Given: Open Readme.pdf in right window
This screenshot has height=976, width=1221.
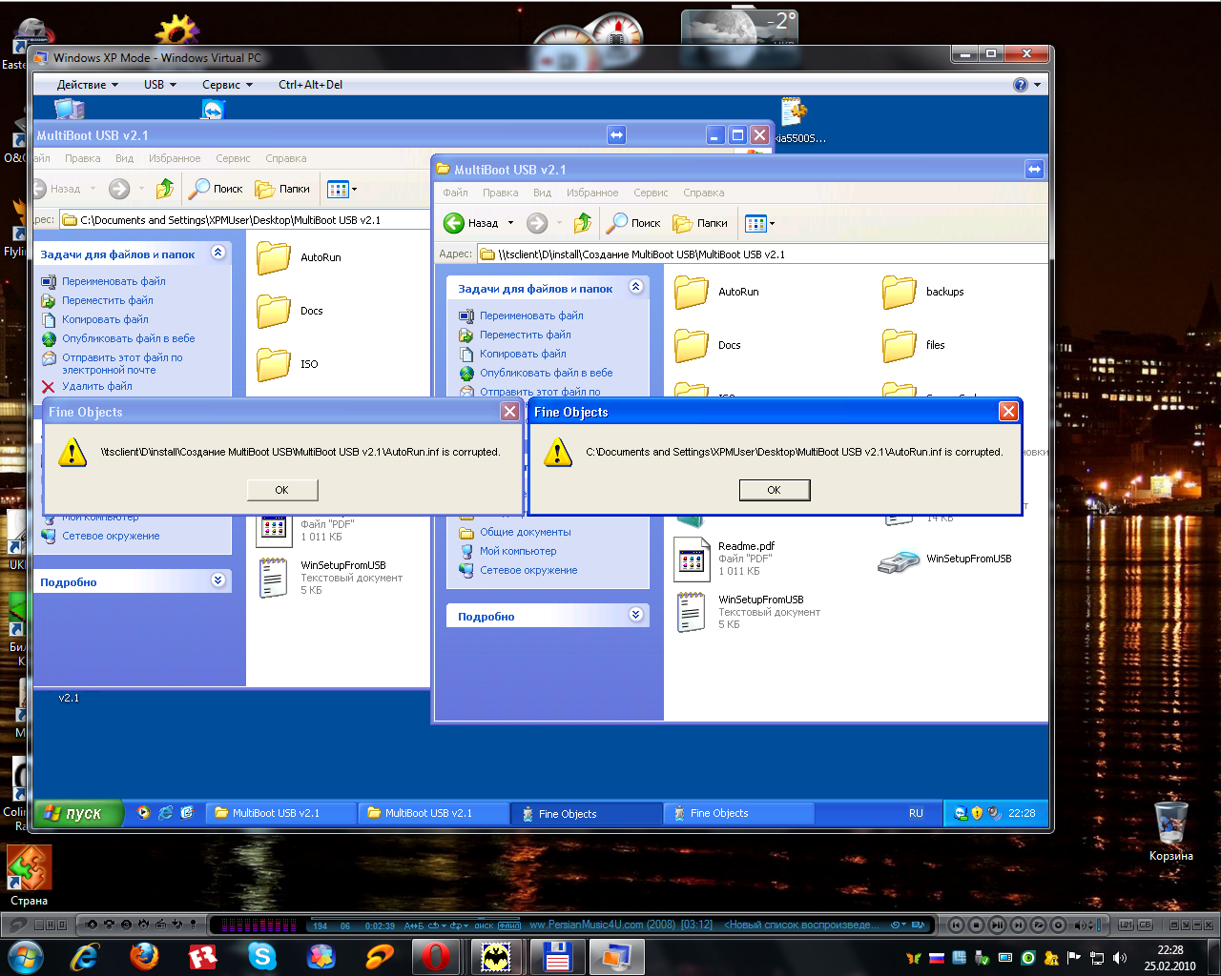Looking at the screenshot, I should pos(691,559).
